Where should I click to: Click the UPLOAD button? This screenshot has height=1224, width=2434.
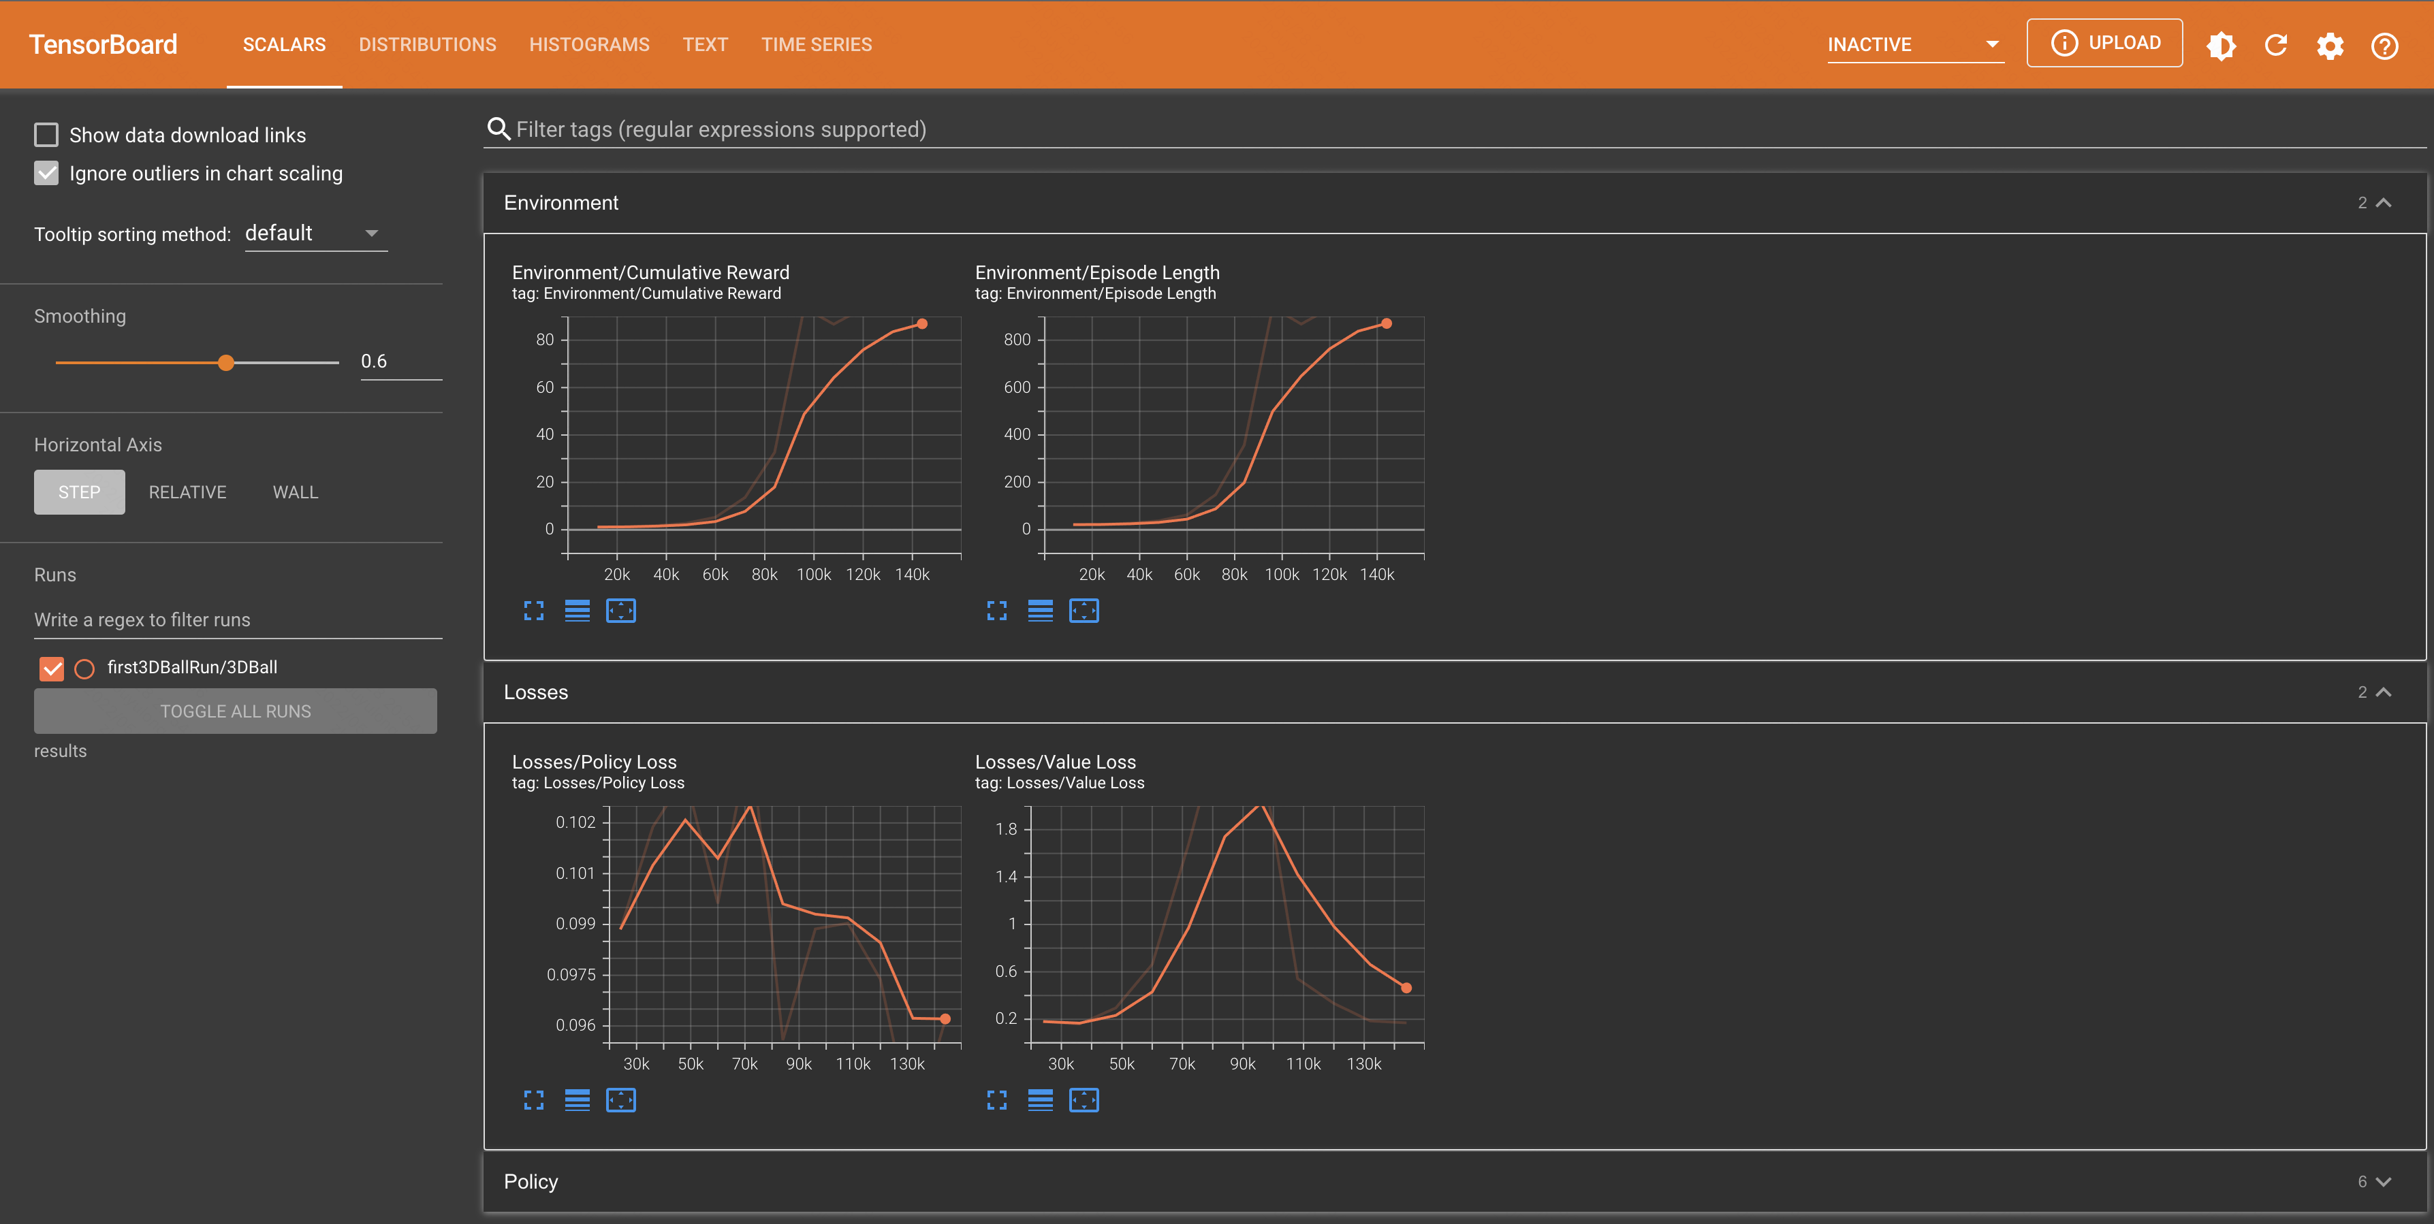coord(2104,44)
